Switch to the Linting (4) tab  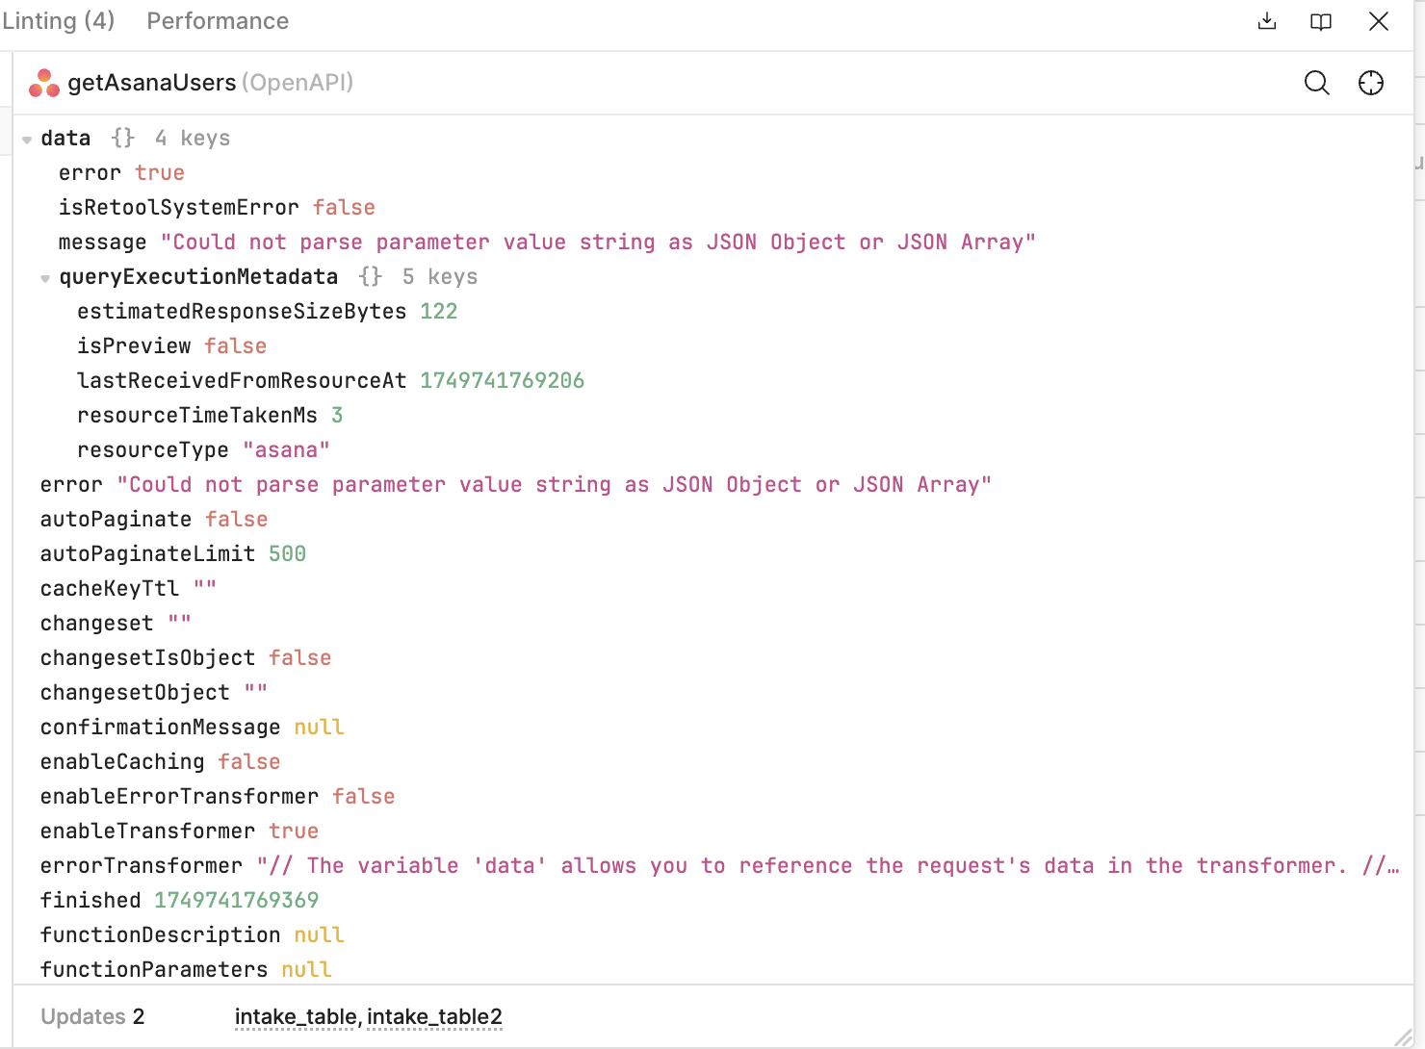coord(58,21)
